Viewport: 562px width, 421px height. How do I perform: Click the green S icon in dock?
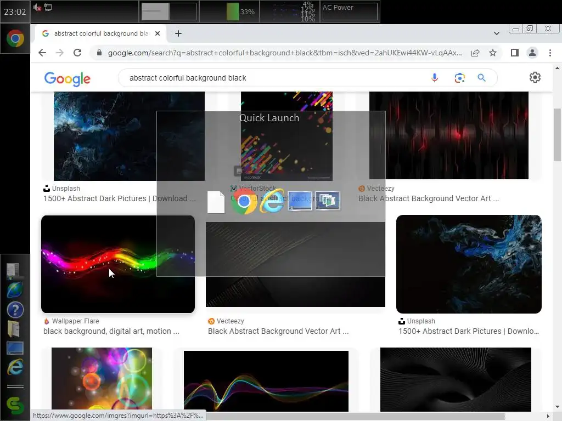pyautogui.click(x=15, y=406)
